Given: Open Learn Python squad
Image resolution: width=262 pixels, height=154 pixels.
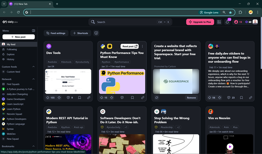Looking at the screenshot, I should coord(19,109).
